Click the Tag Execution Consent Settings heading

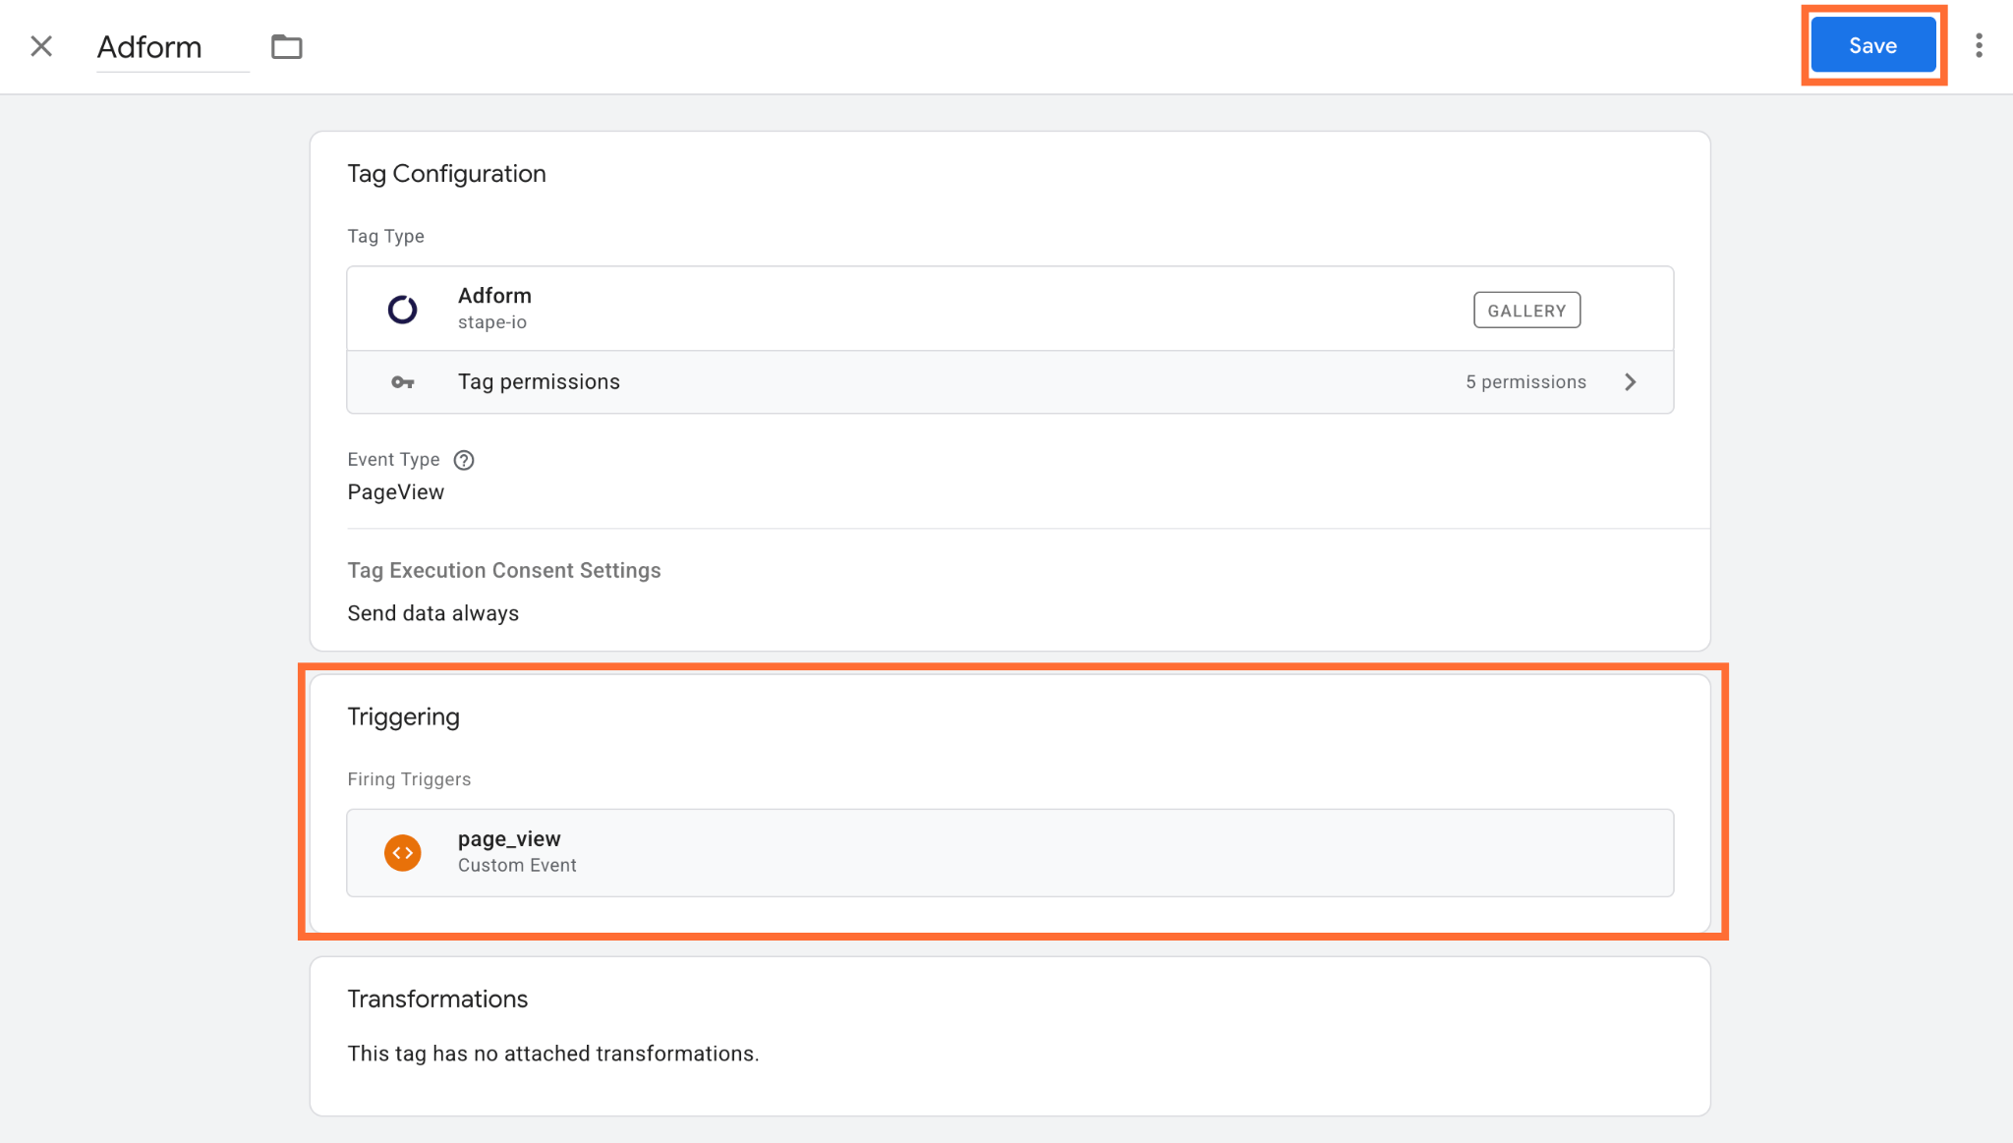click(503, 571)
